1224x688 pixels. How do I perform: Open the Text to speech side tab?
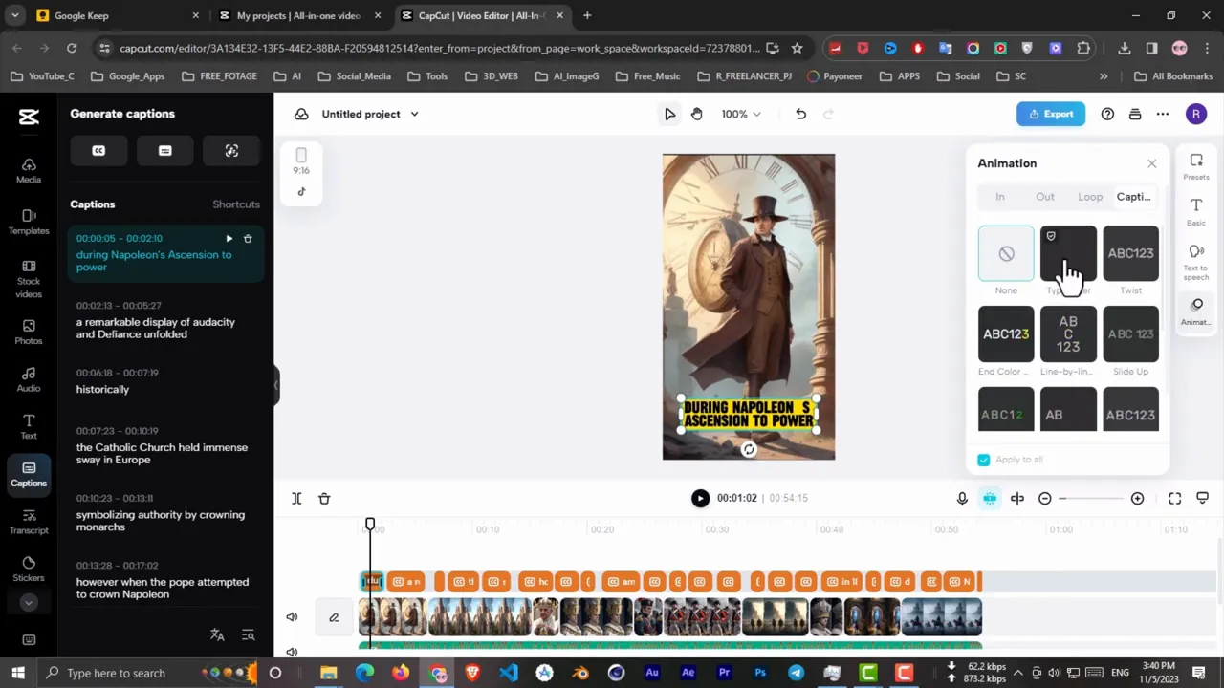point(1196,262)
